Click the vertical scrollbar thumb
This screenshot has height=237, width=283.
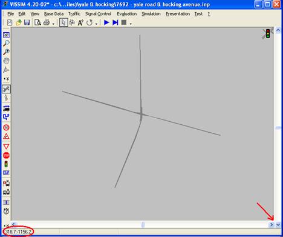(x=278, y=128)
